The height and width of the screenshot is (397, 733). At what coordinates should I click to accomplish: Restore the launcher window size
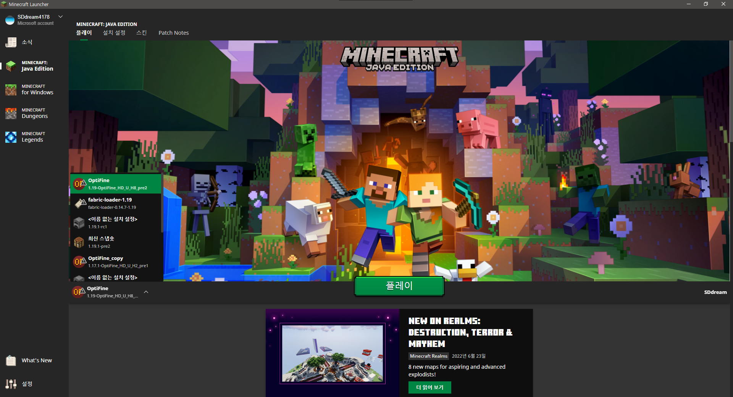point(706,4)
